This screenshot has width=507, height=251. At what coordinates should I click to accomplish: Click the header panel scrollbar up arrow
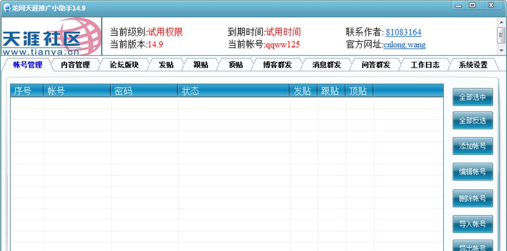pos(501,22)
